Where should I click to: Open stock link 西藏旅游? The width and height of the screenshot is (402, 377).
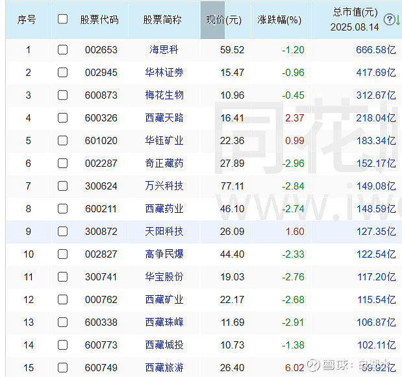[x=164, y=368]
